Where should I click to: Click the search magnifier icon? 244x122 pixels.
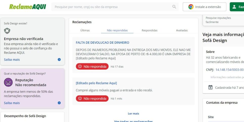point(174,7)
